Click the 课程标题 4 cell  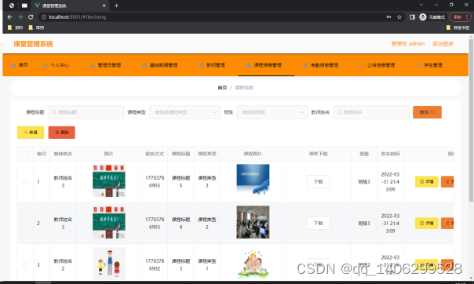coord(180,224)
